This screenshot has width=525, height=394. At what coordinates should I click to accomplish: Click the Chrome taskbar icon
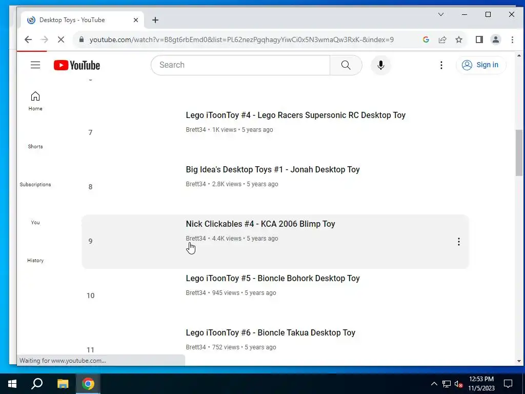(88, 384)
